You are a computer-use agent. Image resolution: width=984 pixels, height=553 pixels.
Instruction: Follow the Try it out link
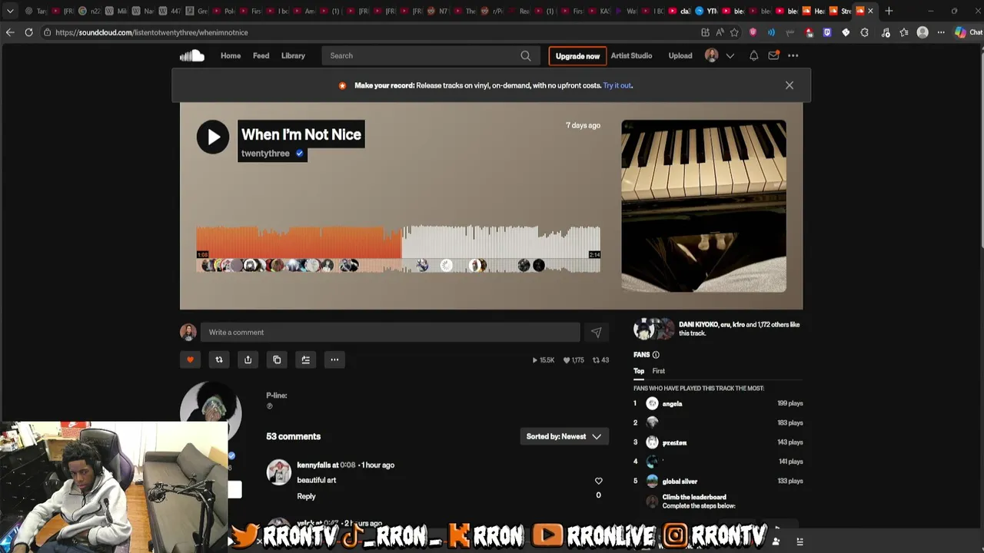pyautogui.click(x=617, y=85)
